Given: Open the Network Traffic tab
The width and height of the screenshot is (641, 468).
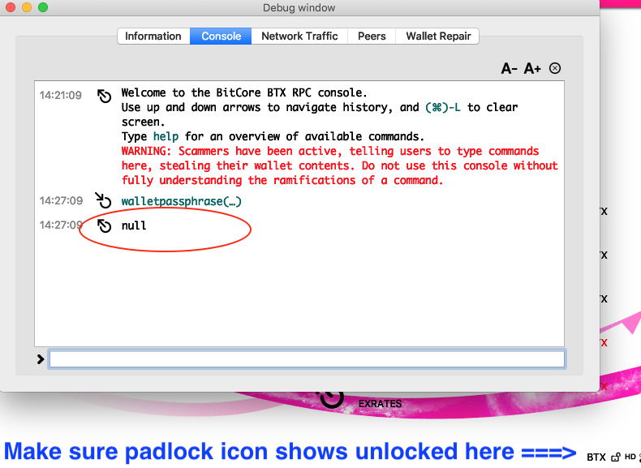Looking at the screenshot, I should click(299, 36).
